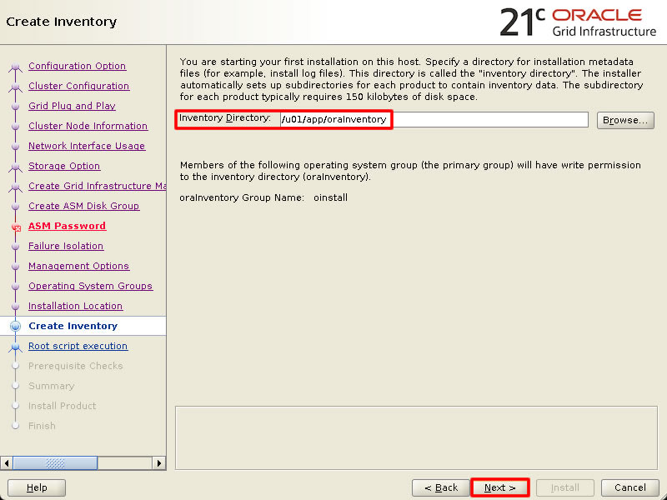The width and height of the screenshot is (667, 500).
Task: Click the Root script execution step marker
Action: click(15, 347)
